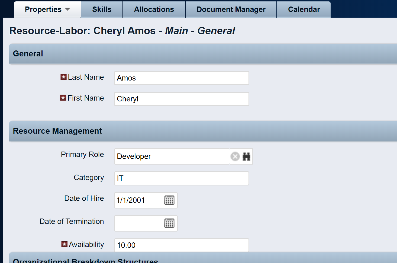Focus the Primary Role field

172,156
